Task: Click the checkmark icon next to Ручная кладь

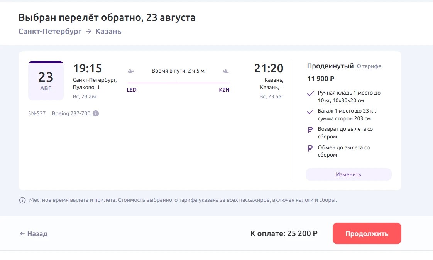Action: tap(310, 94)
